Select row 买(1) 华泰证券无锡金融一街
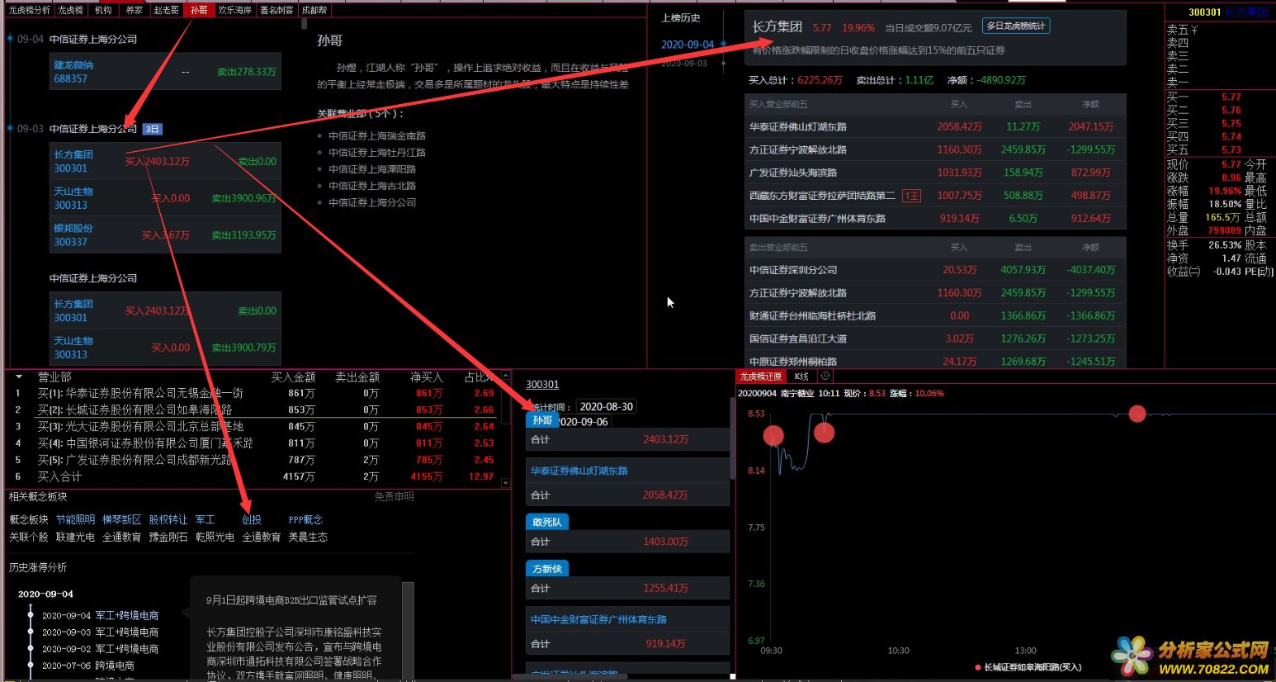1276x682 pixels. [x=255, y=393]
